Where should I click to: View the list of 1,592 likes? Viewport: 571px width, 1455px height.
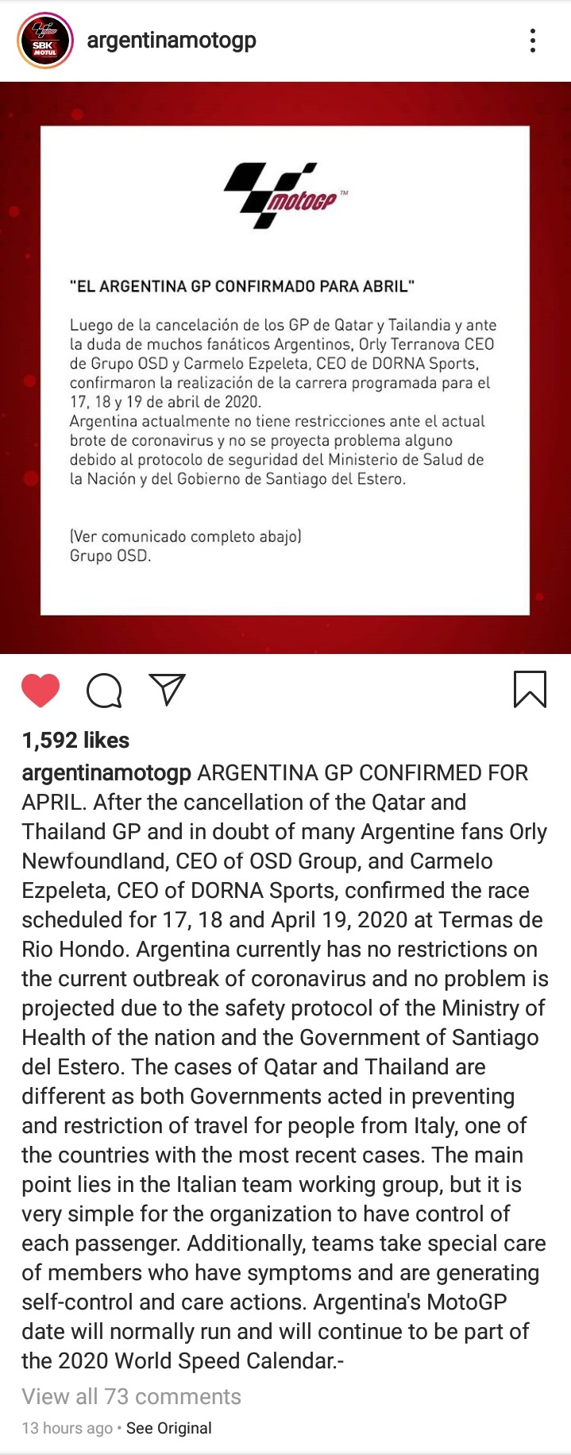75,741
